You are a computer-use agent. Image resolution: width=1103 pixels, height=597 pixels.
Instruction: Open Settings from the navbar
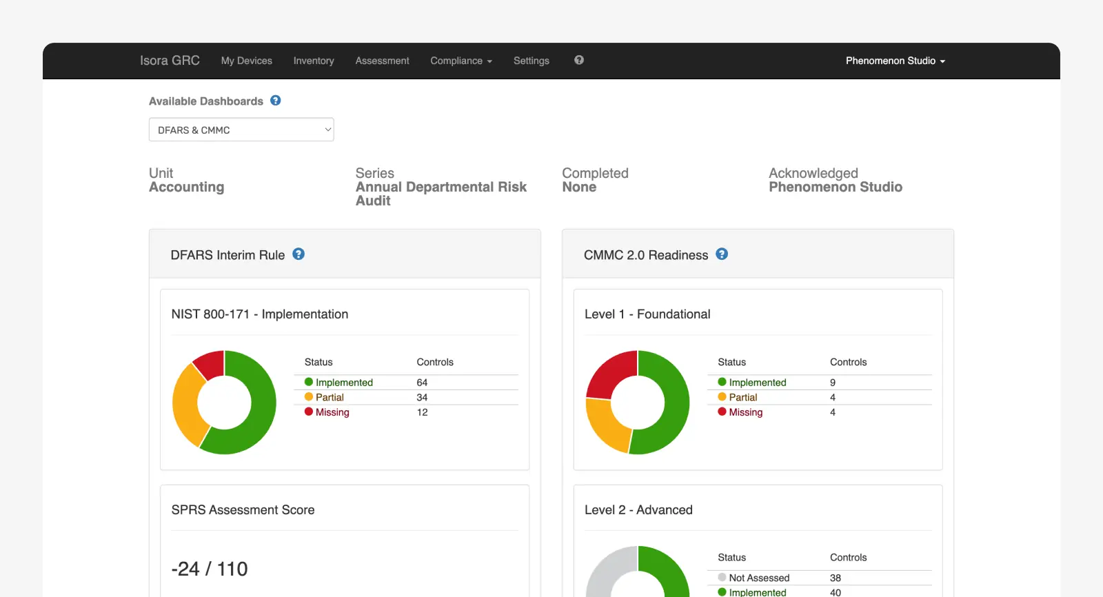click(x=532, y=61)
